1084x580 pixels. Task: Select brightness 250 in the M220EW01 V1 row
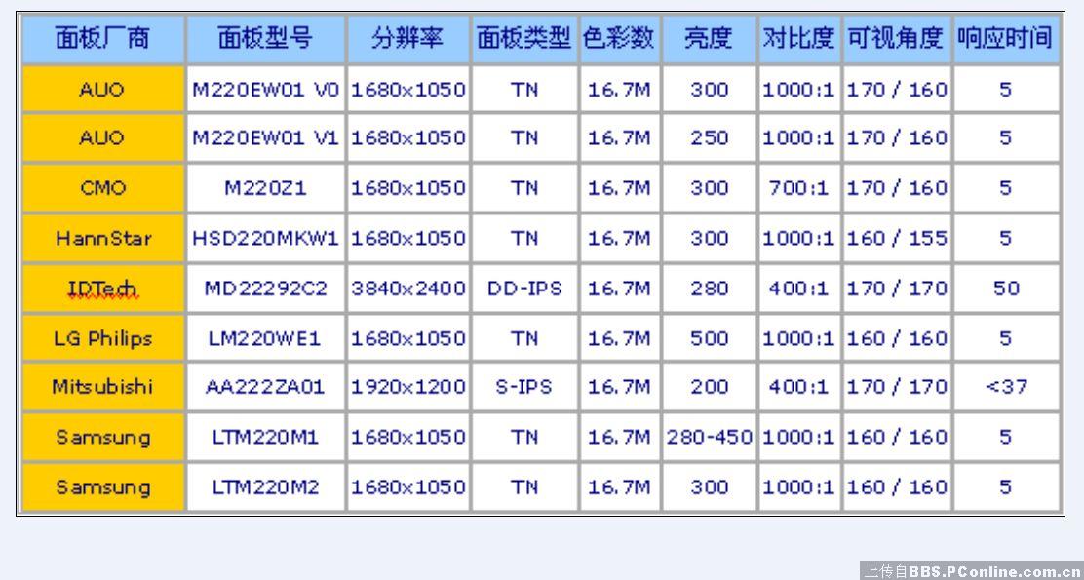pyautogui.click(x=710, y=137)
